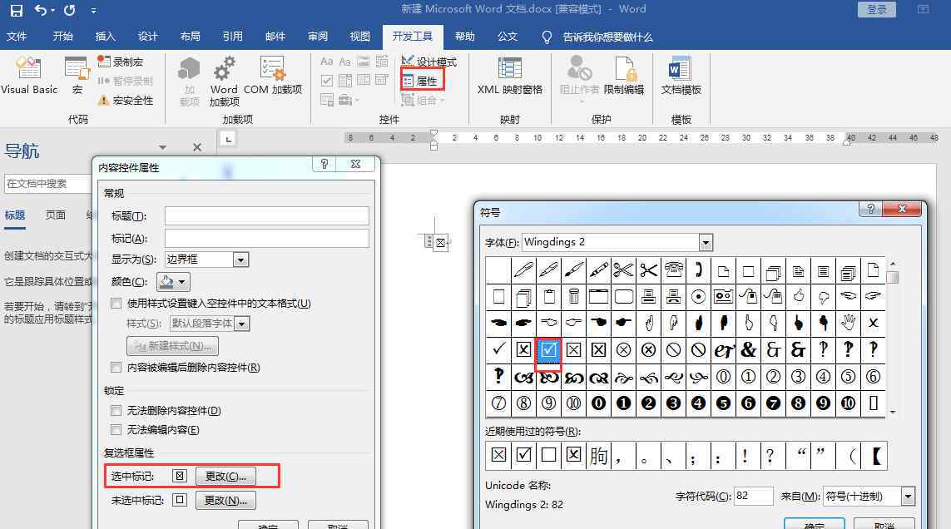
Task: Open Word 加载项 add-ins
Action: 224,82
